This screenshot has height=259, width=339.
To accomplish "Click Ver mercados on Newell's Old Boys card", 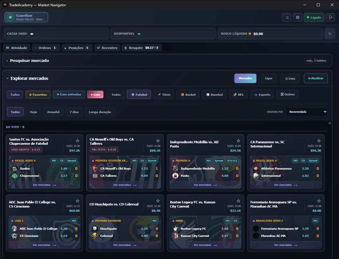I will pos(125,185).
